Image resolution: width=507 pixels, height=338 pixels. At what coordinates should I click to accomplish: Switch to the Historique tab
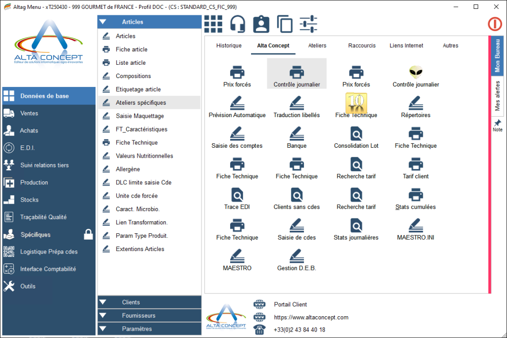(x=229, y=45)
